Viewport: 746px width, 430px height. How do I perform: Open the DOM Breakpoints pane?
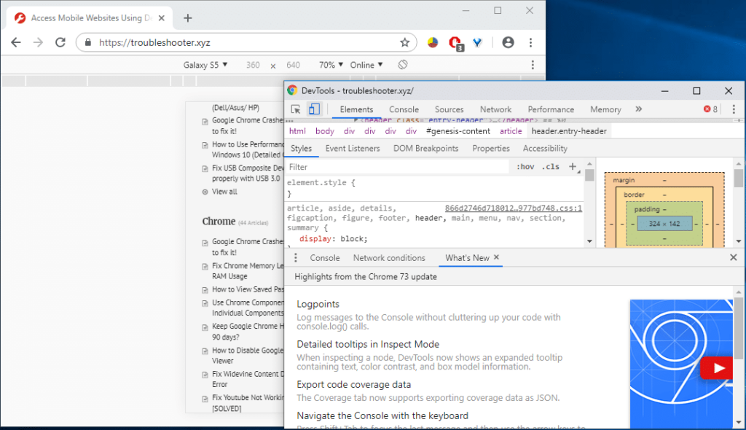425,149
